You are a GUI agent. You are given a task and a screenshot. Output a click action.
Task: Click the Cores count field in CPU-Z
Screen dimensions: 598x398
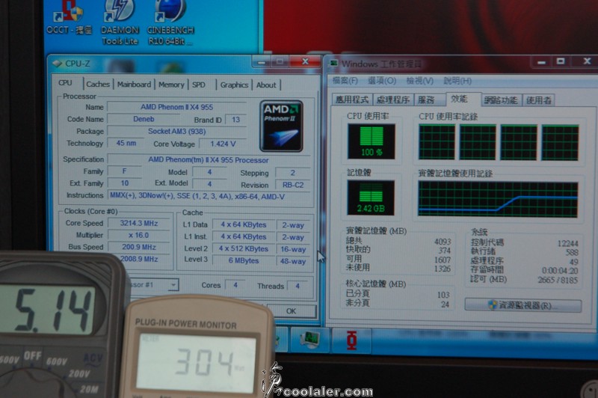pos(235,285)
